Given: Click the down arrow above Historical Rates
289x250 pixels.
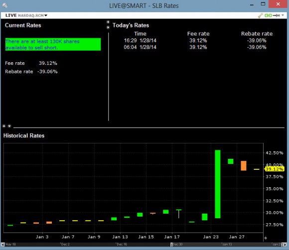Looking at the screenshot, I should coord(9,126).
